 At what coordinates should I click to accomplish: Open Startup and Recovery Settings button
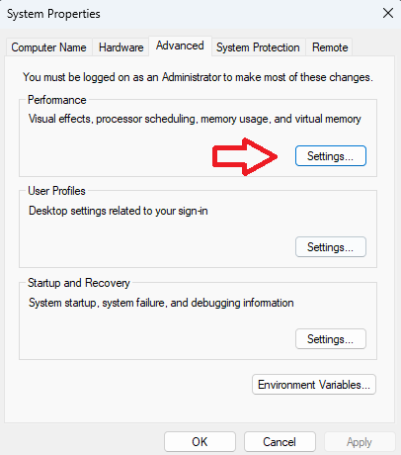pyautogui.click(x=331, y=339)
